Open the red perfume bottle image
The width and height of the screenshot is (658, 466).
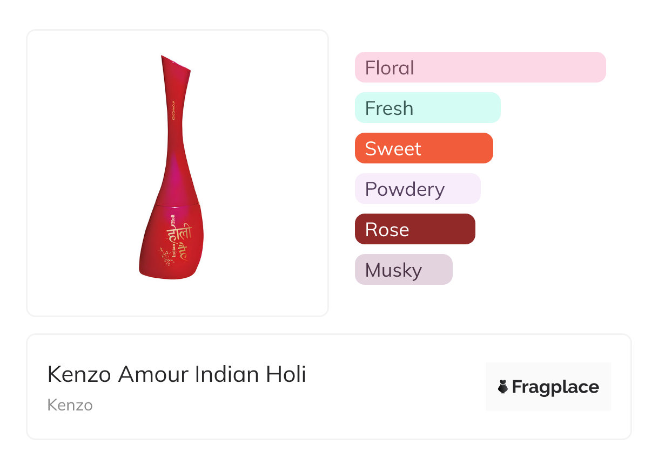point(171,167)
